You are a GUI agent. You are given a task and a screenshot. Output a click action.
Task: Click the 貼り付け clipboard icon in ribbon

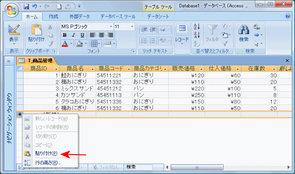[x=36, y=30]
